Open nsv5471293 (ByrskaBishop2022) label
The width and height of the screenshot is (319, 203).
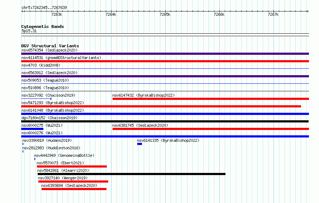pyautogui.click(x=53, y=103)
